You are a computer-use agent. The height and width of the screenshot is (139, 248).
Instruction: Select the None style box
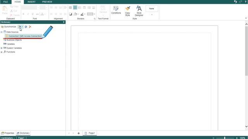coord(152,8)
